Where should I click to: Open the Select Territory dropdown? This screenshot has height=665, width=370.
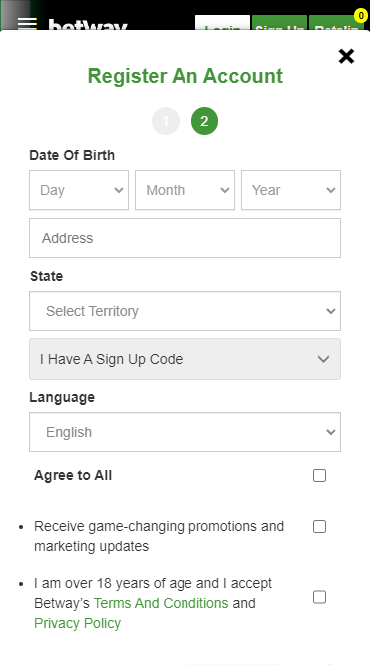[185, 311]
